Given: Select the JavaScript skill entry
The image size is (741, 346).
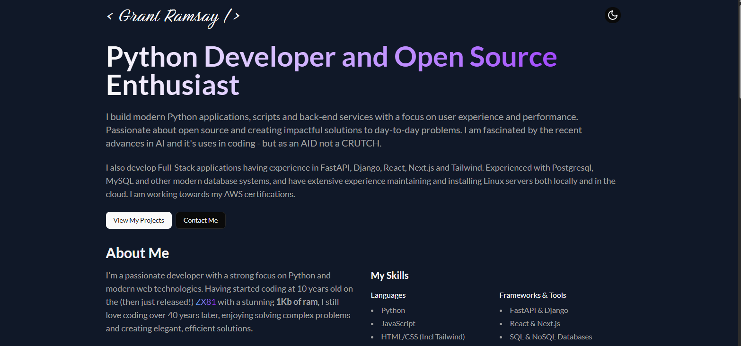Looking at the screenshot, I should pyautogui.click(x=398, y=323).
